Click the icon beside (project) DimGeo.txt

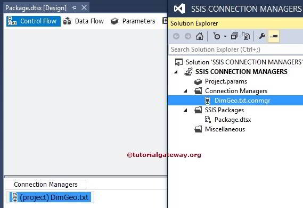click(x=15, y=197)
